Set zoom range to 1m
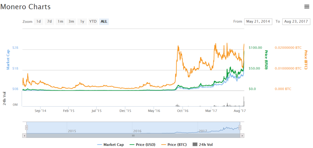313x148 pixels. coord(60,21)
